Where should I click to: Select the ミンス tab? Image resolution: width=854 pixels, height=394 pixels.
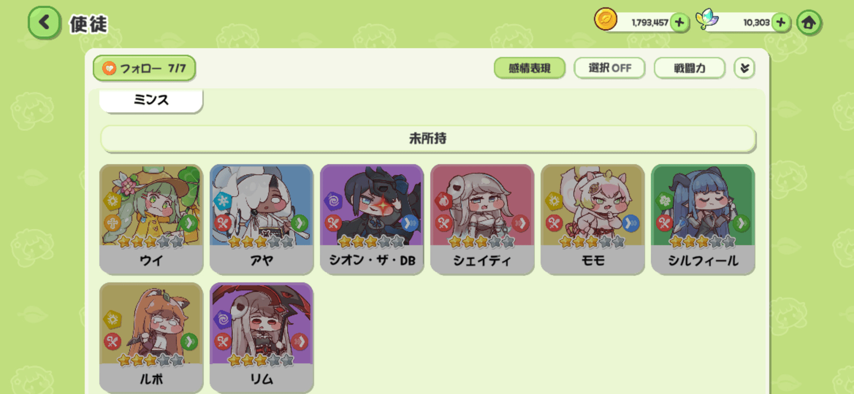click(x=151, y=101)
